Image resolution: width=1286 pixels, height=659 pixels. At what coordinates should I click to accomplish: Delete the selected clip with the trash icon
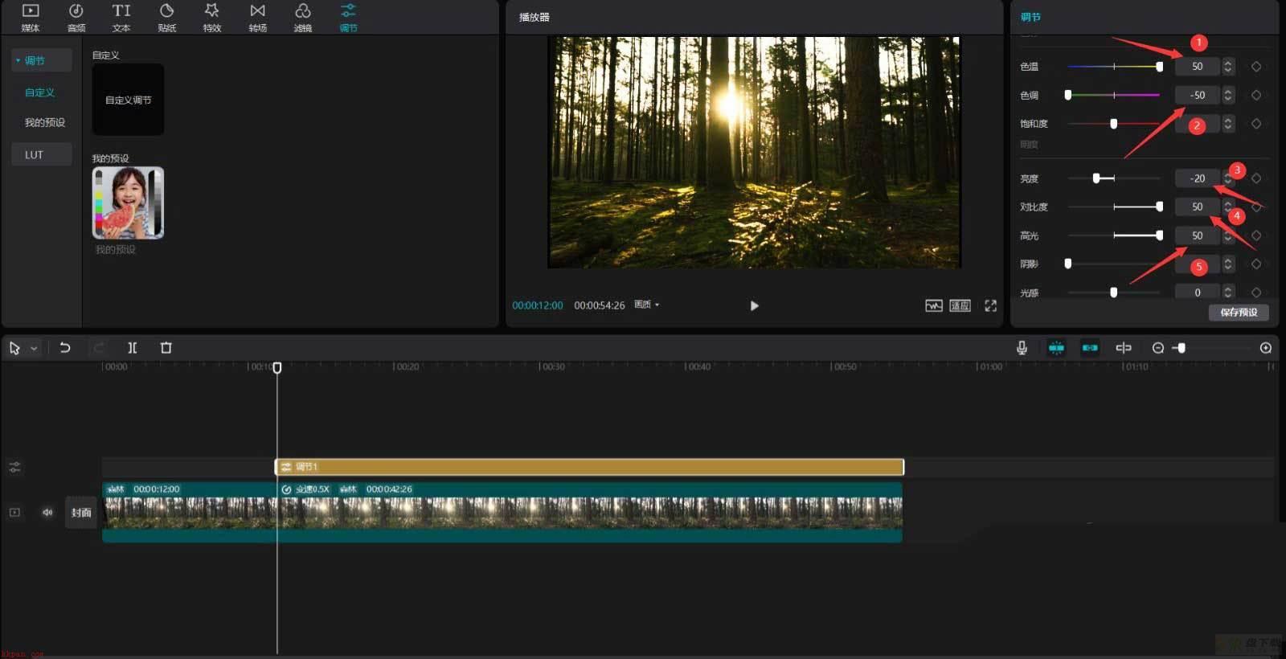click(x=166, y=348)
